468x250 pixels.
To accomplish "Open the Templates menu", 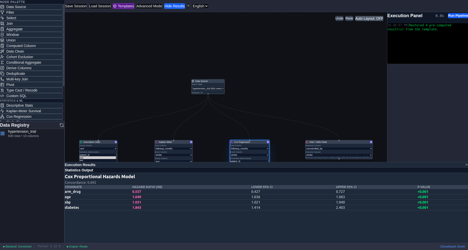I will click(123, 6).
